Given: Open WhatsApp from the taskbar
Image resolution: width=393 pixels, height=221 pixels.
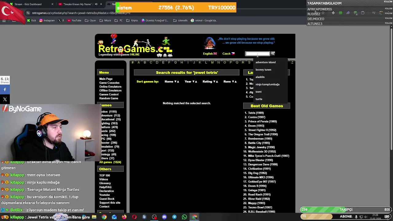Looking at the screenshot, I should point(184,217).
